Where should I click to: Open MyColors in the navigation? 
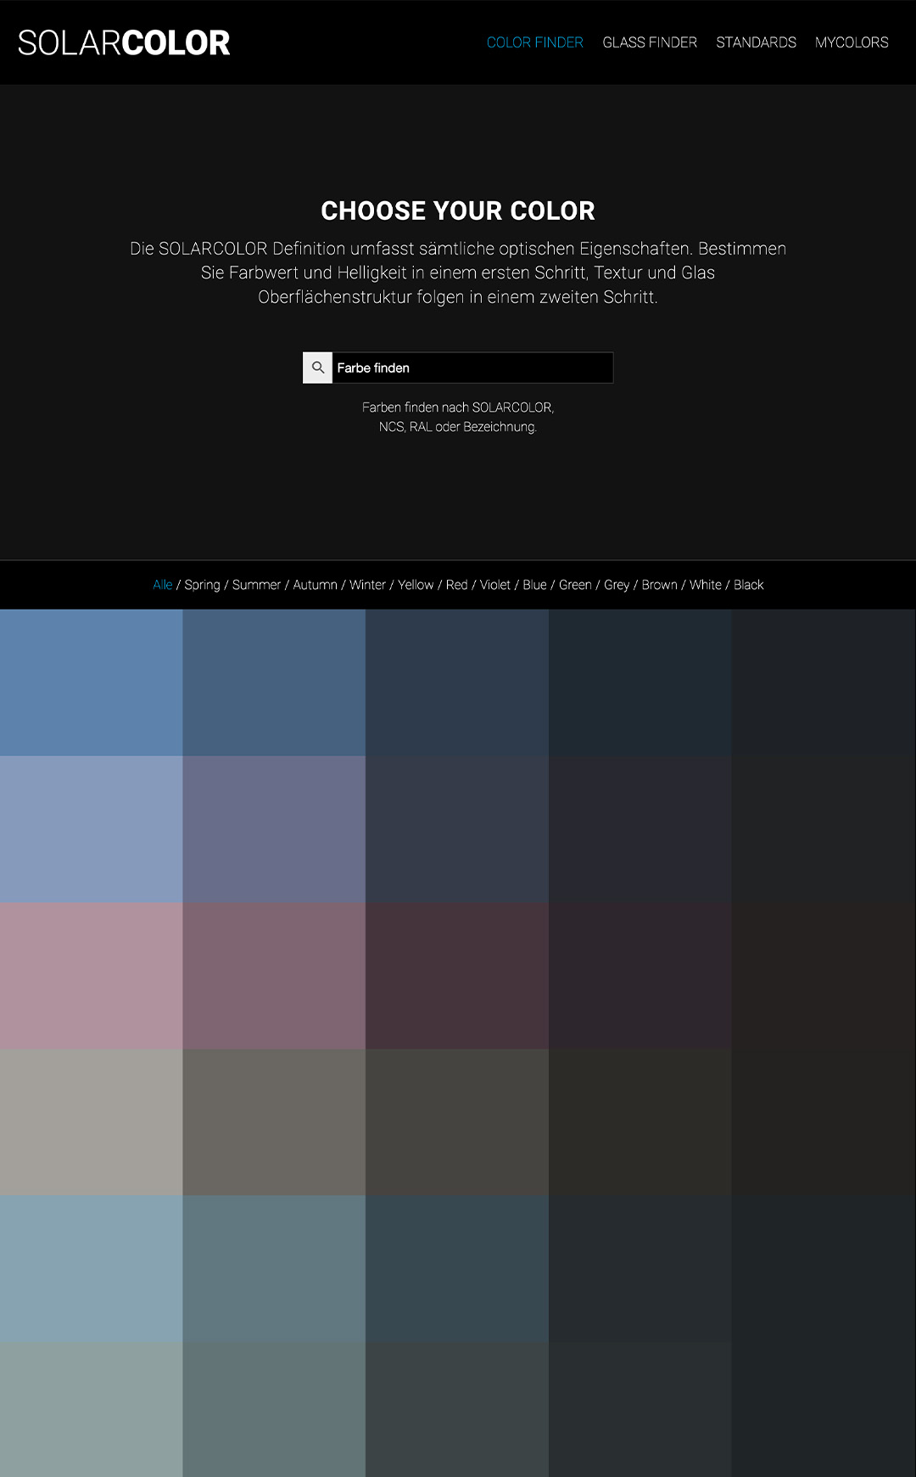pos(852,42)
